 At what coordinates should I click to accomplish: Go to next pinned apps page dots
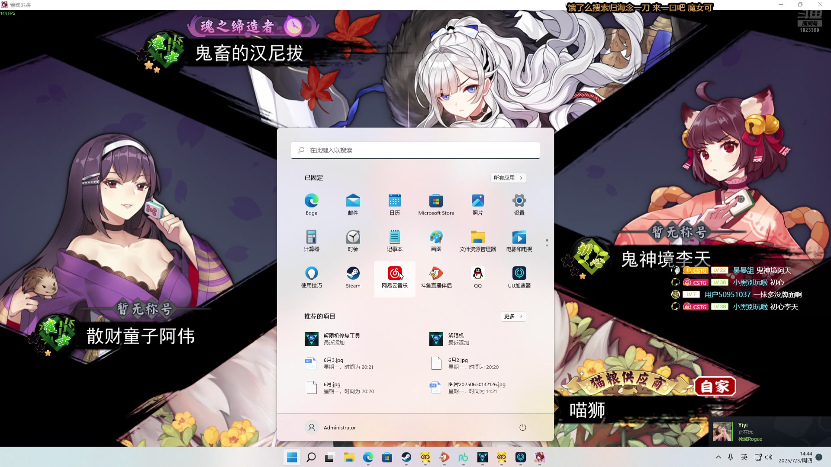pos(547,243)
